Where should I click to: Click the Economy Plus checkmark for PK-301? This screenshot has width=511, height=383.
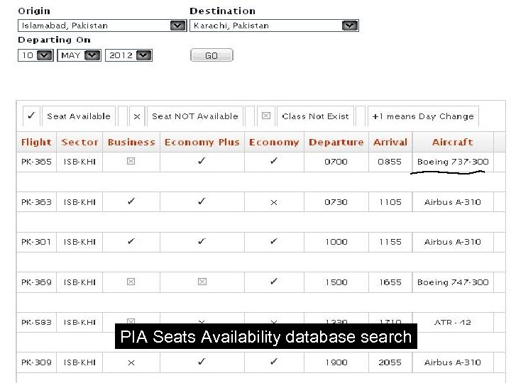(x=202, y=241)
